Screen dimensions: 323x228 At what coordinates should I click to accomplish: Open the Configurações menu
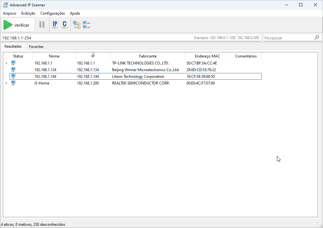tap(52, 13)
